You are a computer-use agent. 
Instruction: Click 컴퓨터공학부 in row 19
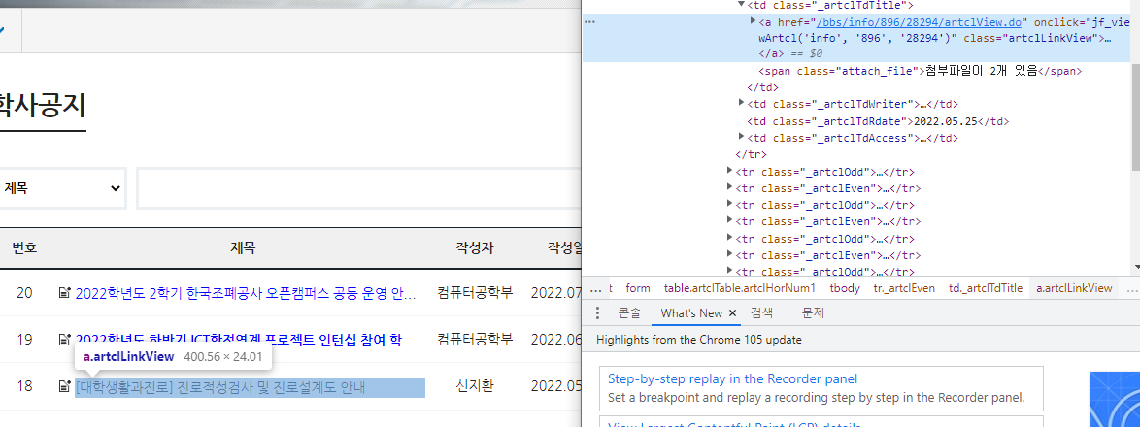click(x=475, y=339)
